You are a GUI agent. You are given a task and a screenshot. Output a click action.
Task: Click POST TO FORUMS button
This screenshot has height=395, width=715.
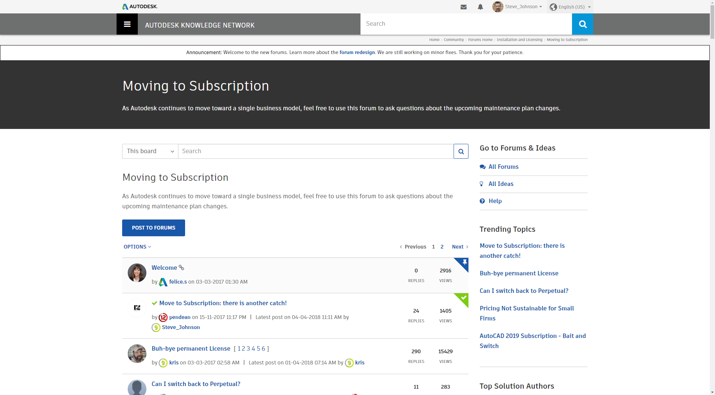point(153,228)
